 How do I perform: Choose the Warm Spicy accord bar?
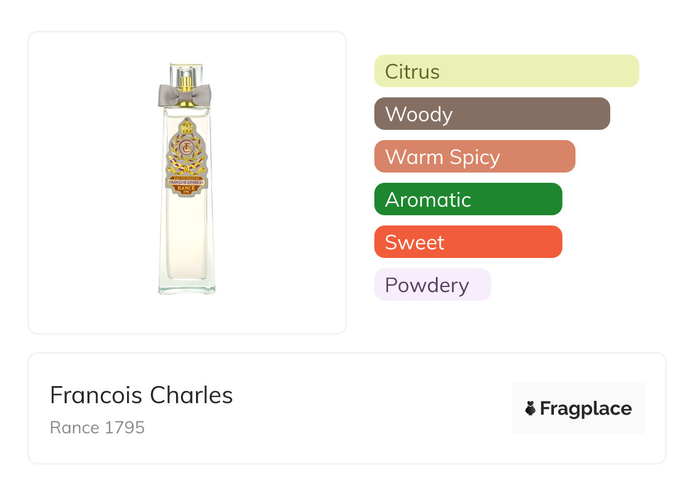(x=474, y=157)
